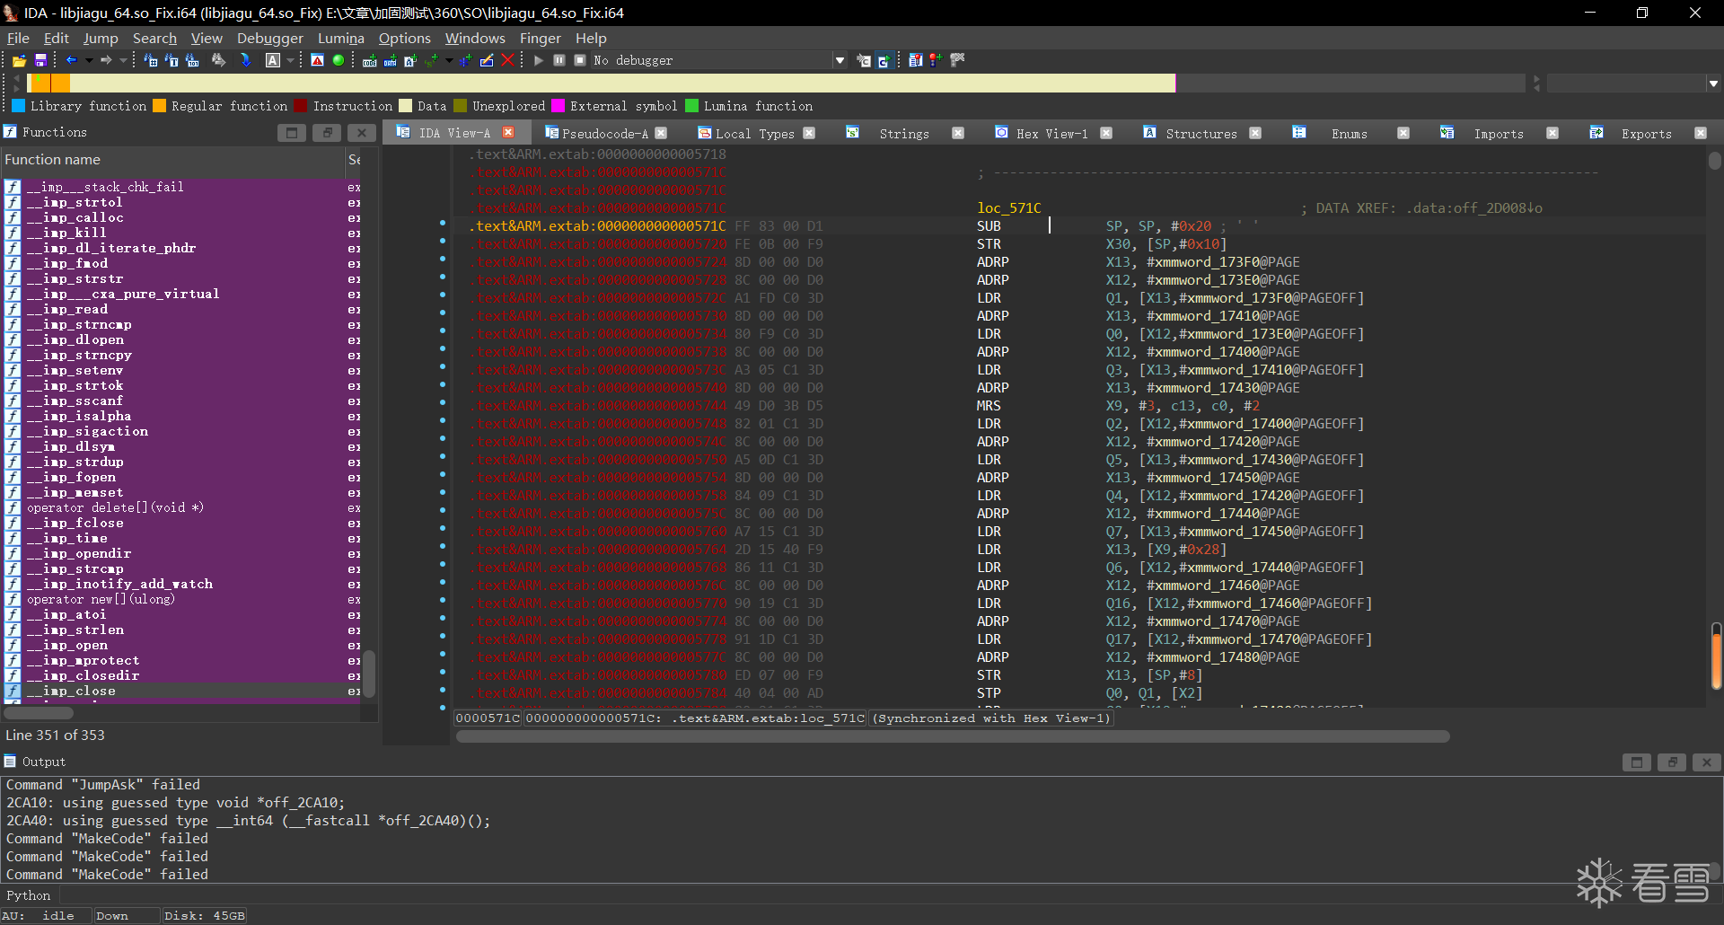
Task: Click the Open file folder icon
Action: [19, 60]
